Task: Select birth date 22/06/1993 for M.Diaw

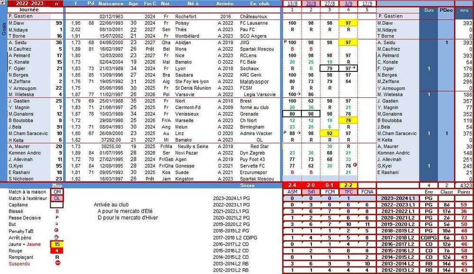Action: [x=110, y=23]
